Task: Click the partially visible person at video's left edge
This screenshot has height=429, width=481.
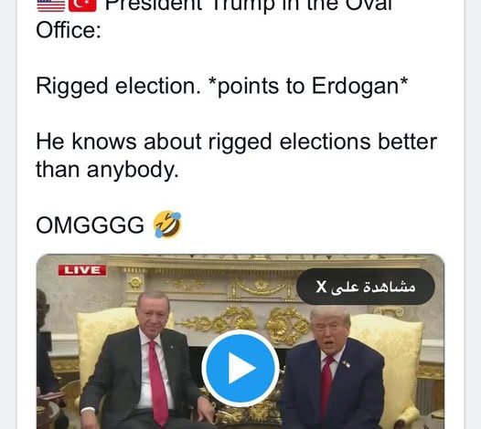Action: 46,352
